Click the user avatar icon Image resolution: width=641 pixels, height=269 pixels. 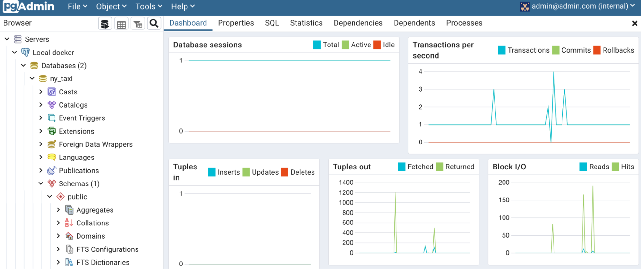point(525,6)
